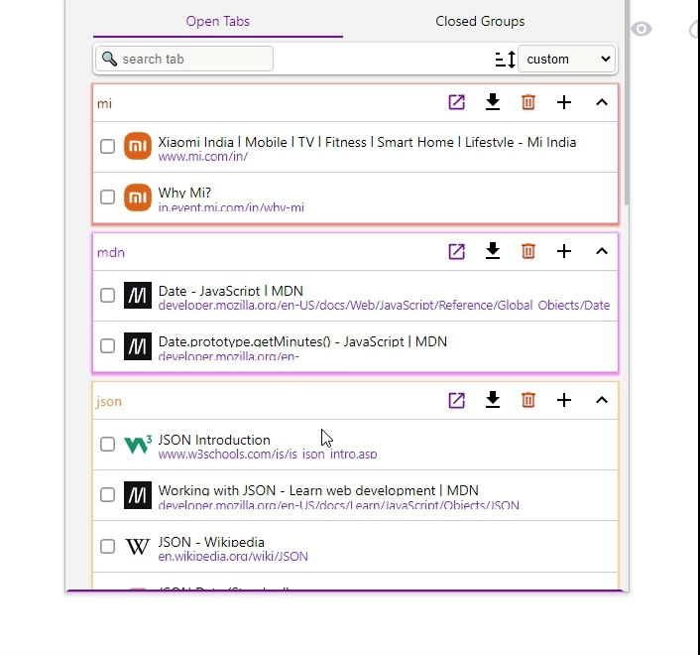Click the Wikipedia favicon of JSON - Wikipedia

[138, 546]
